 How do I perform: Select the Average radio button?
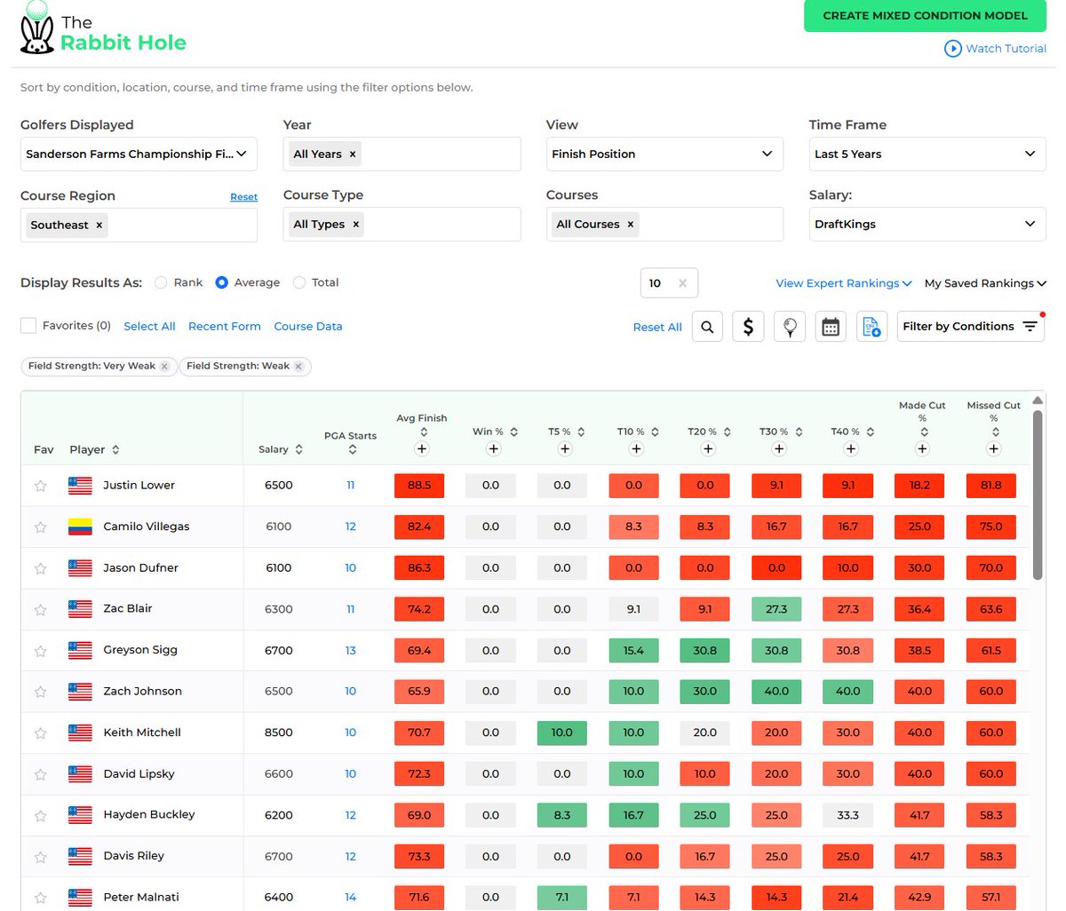(221, 282)
